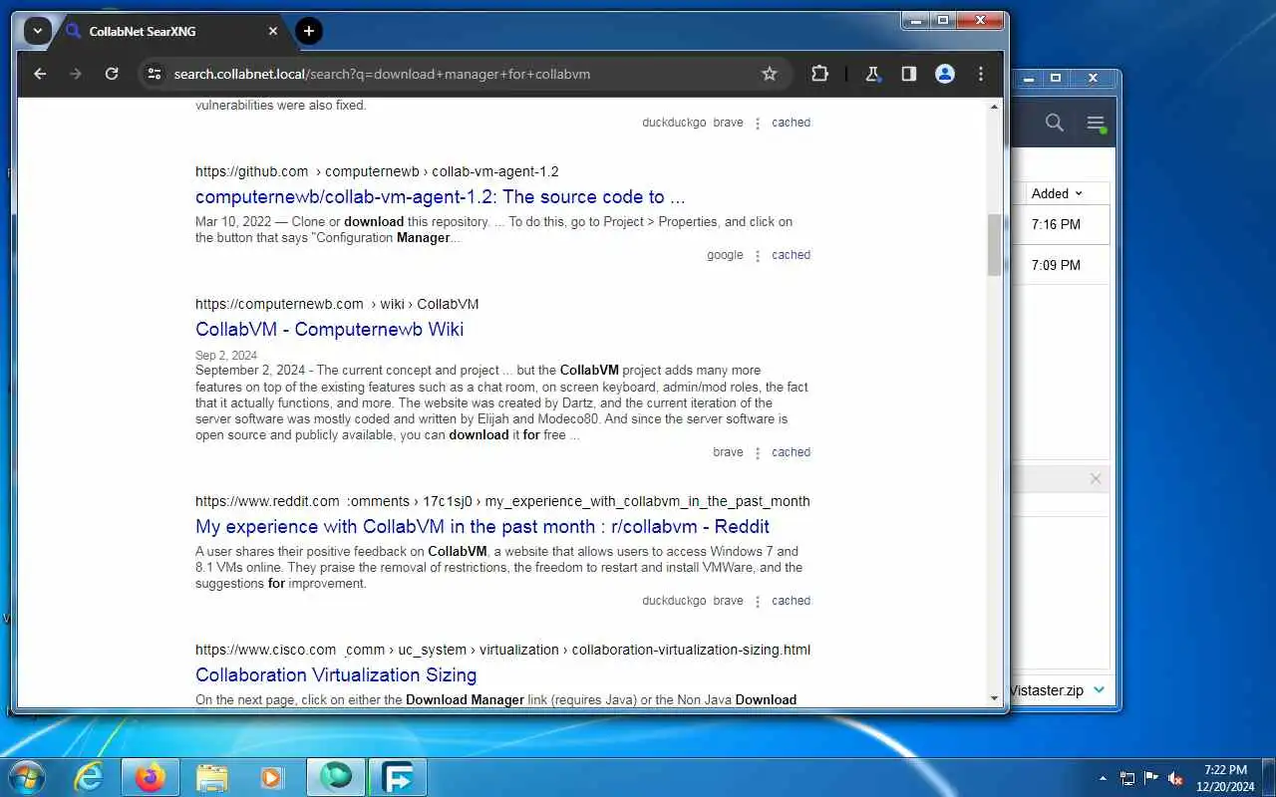Image resolution: width=1276 pixels, height=797 pixels.
Task: Open options dots for the Reddit result
Action: [758, 602]
